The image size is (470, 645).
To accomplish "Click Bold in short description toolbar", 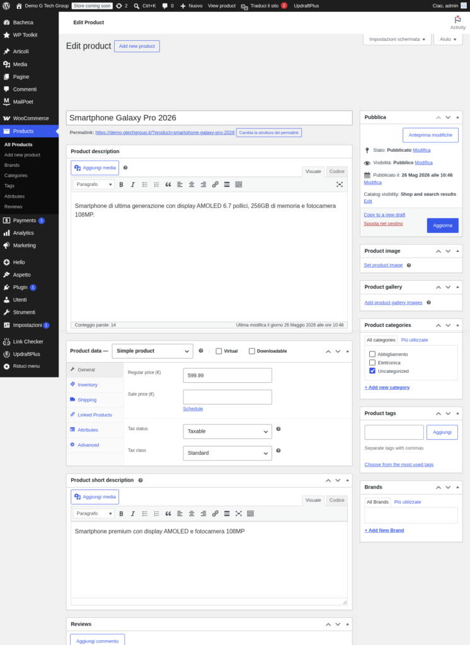I will [121, 514].
